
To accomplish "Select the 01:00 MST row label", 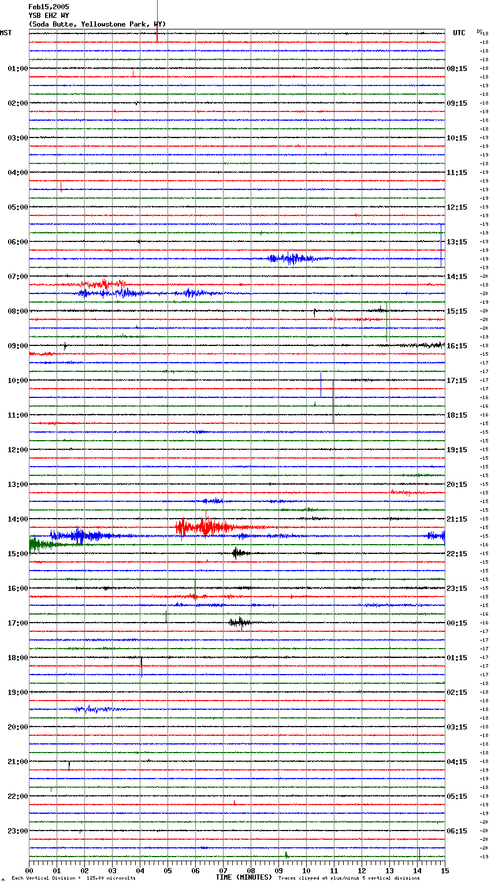I will (18, 69).
